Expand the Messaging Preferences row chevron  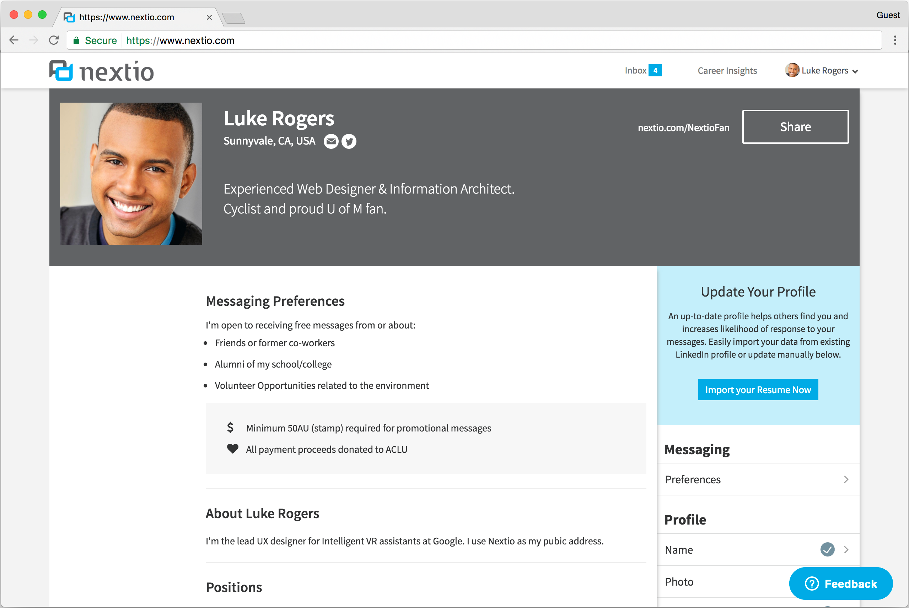(x=846, y=480)
